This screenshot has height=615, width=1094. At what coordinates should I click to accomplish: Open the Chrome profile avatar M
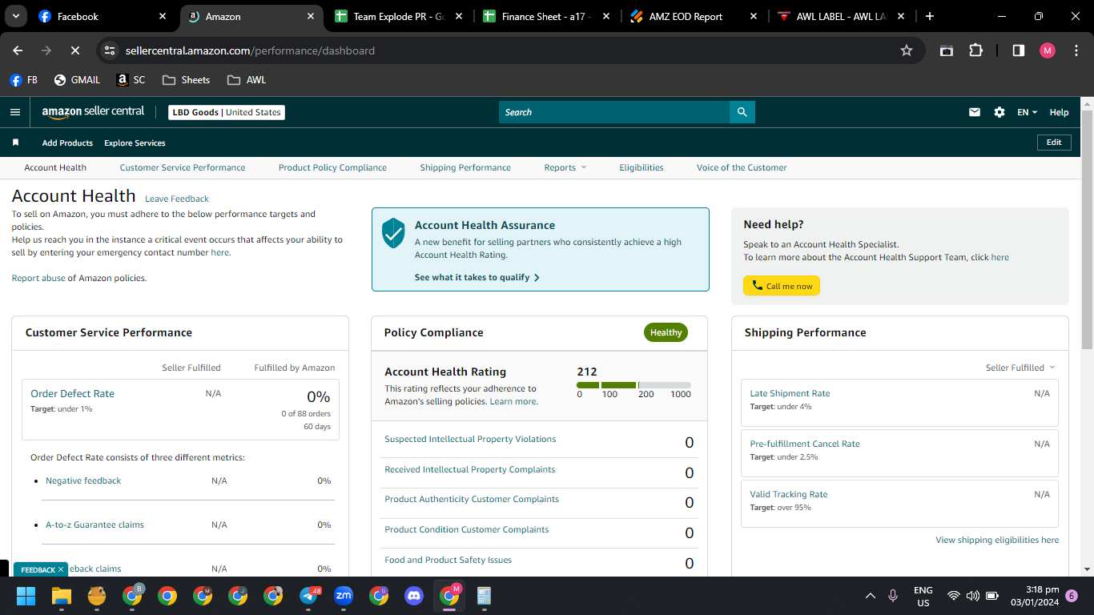(1048, 50)
